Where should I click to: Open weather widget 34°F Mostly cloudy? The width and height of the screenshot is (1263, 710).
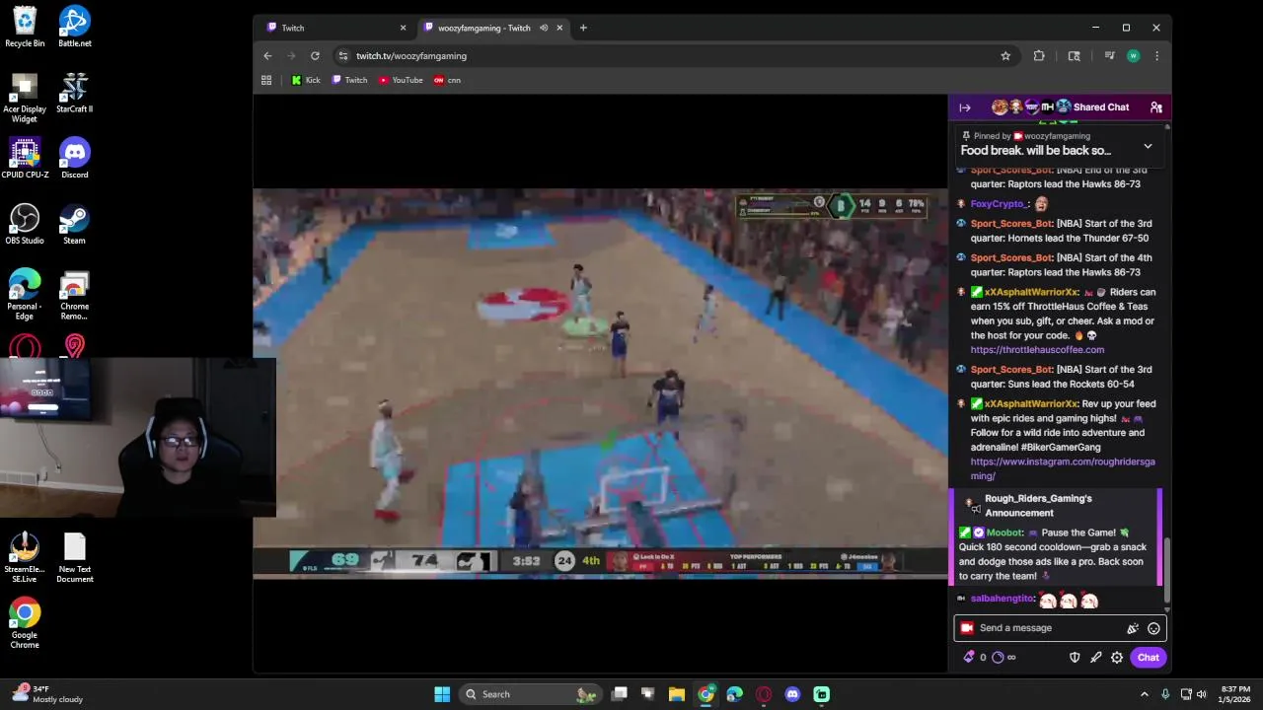coord(47,694)
